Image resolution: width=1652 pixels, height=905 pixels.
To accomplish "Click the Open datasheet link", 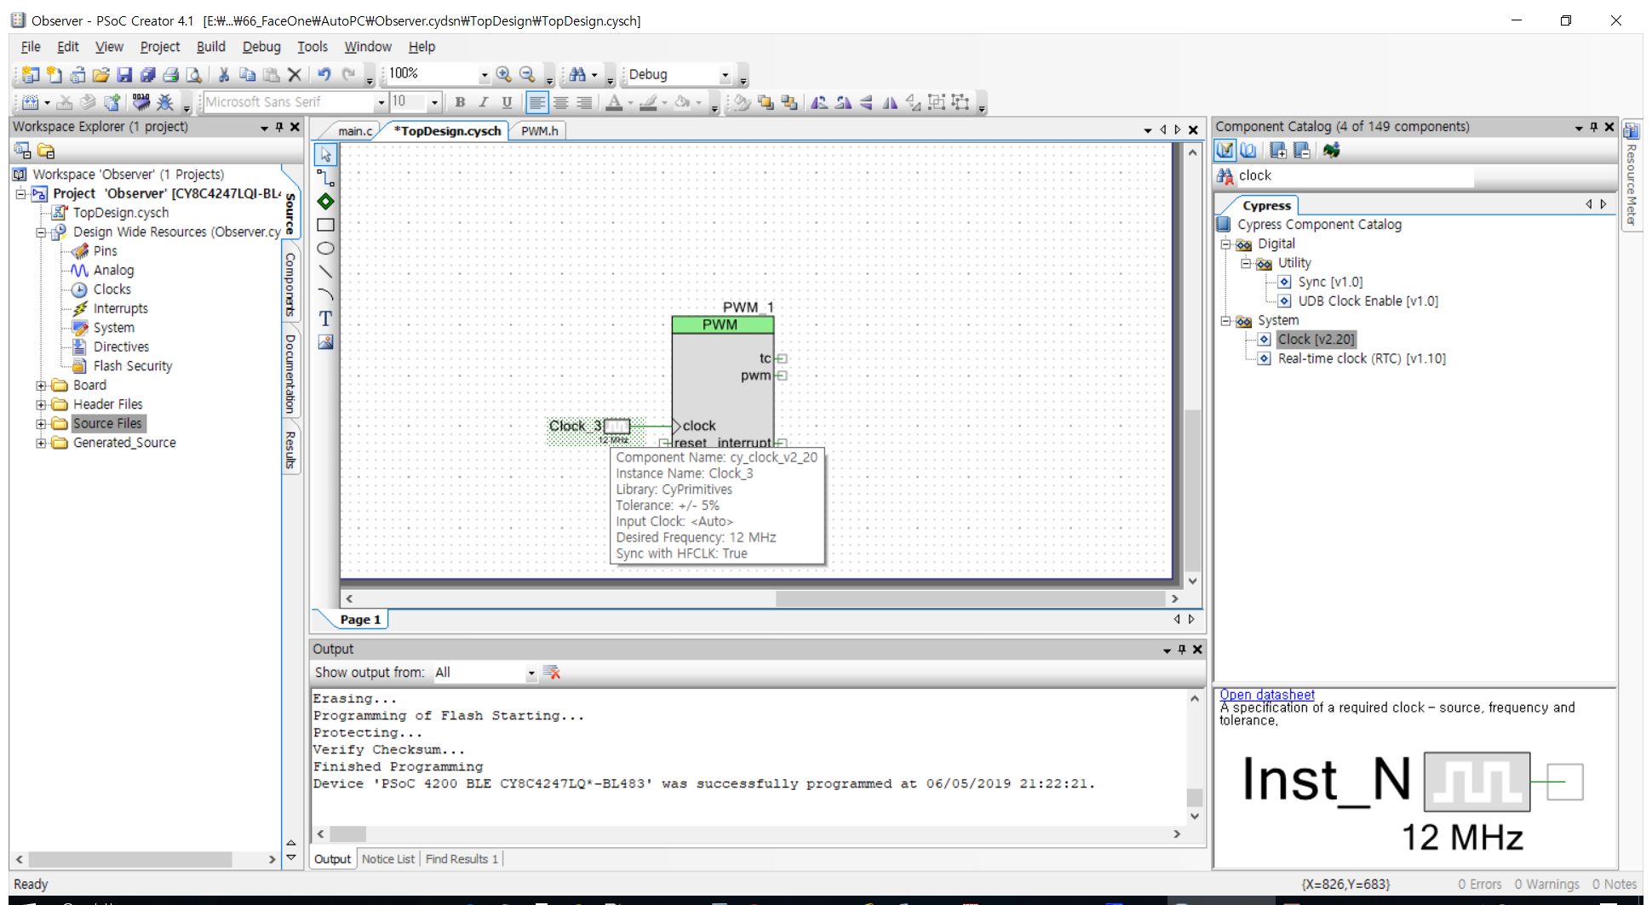I will point(1267,695).
